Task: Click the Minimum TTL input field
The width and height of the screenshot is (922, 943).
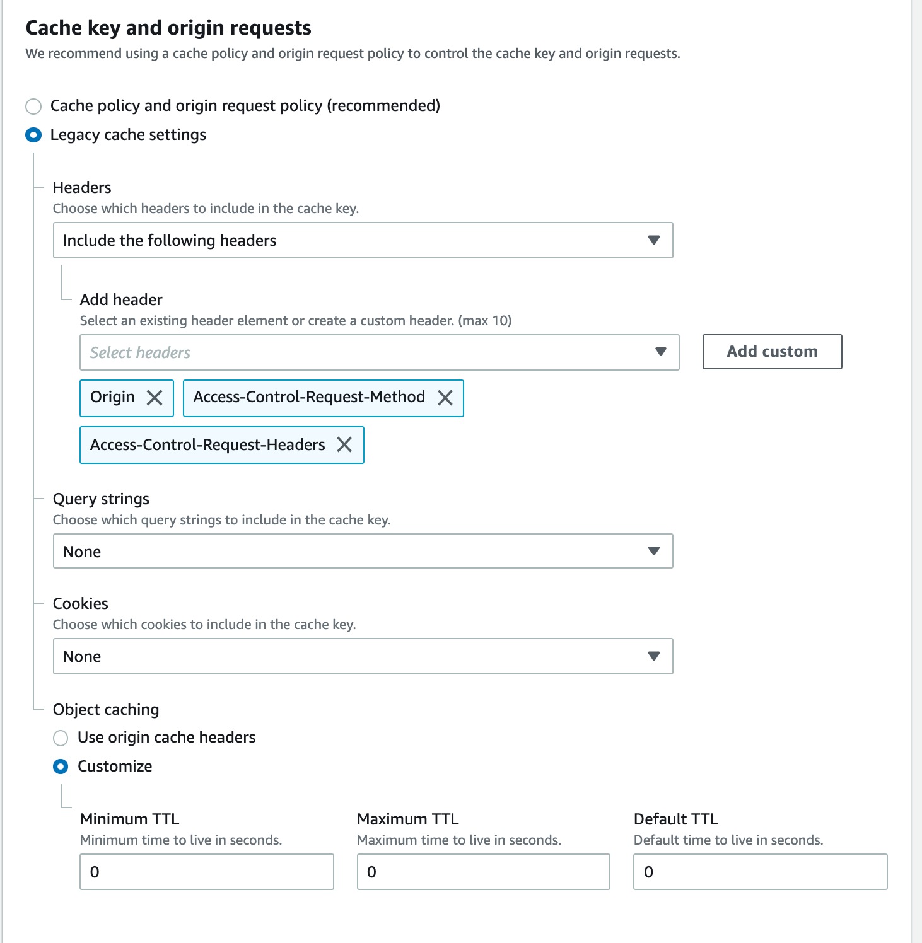Action: 206,872
